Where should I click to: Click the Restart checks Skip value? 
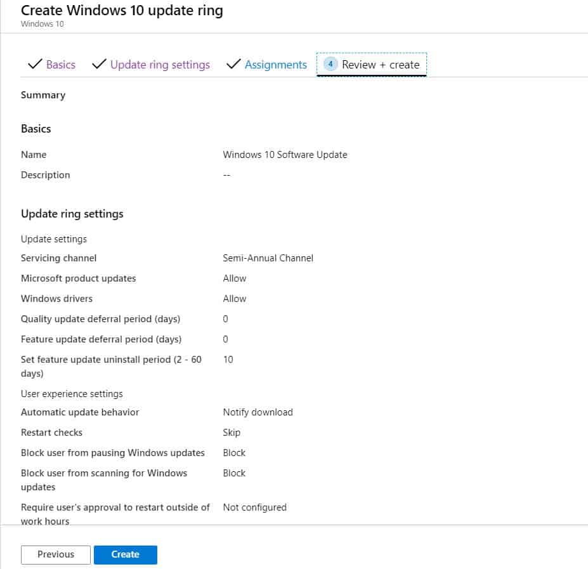(x=232, y=433)
